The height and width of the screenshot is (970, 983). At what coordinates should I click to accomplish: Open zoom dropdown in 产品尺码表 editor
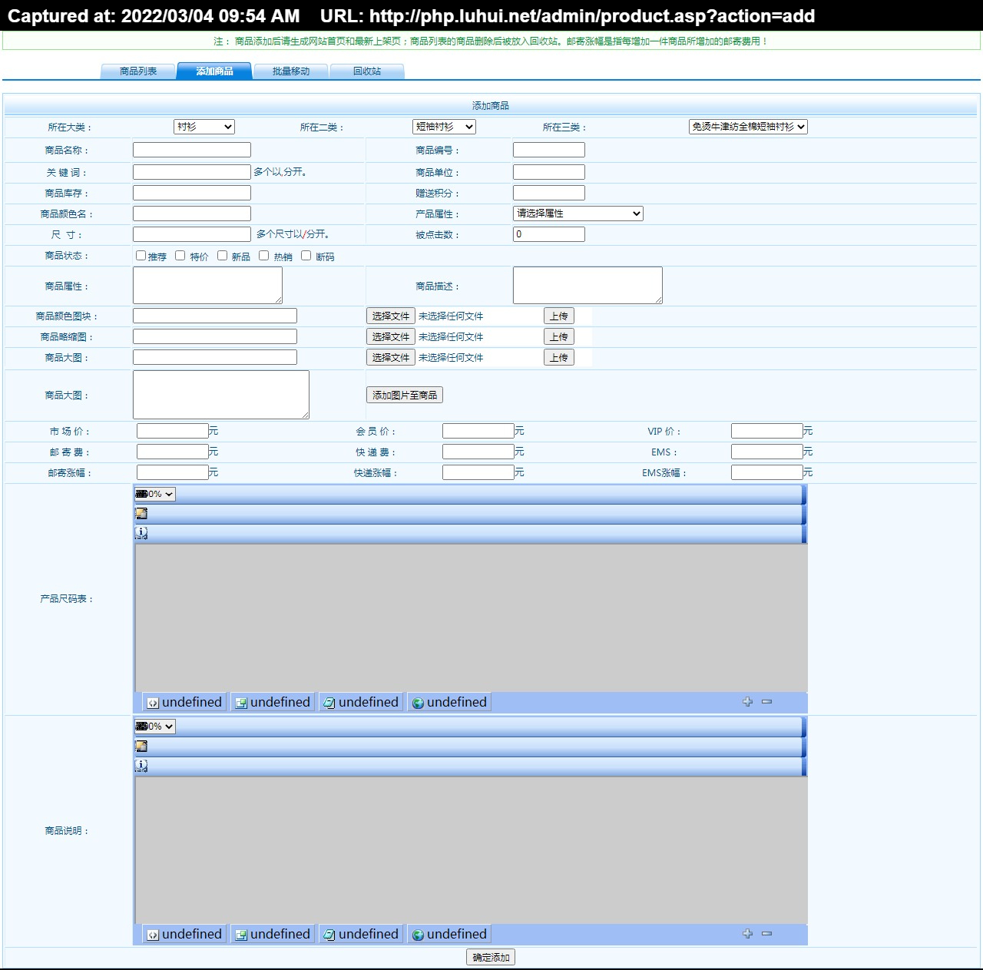tap(155, 495)
